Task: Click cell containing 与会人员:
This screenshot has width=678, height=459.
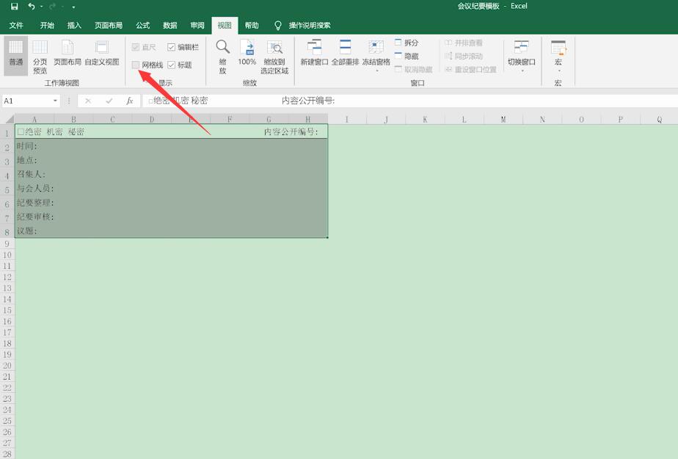Action: tap(171, 188)
